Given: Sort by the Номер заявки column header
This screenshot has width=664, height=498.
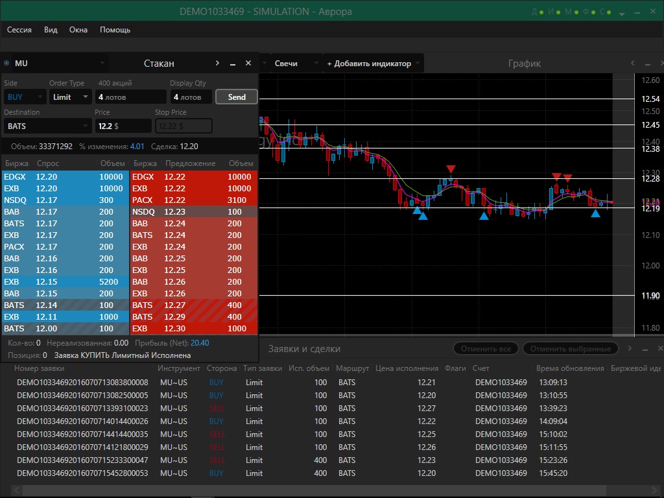Looking at the screenshot, I should 40,368.
